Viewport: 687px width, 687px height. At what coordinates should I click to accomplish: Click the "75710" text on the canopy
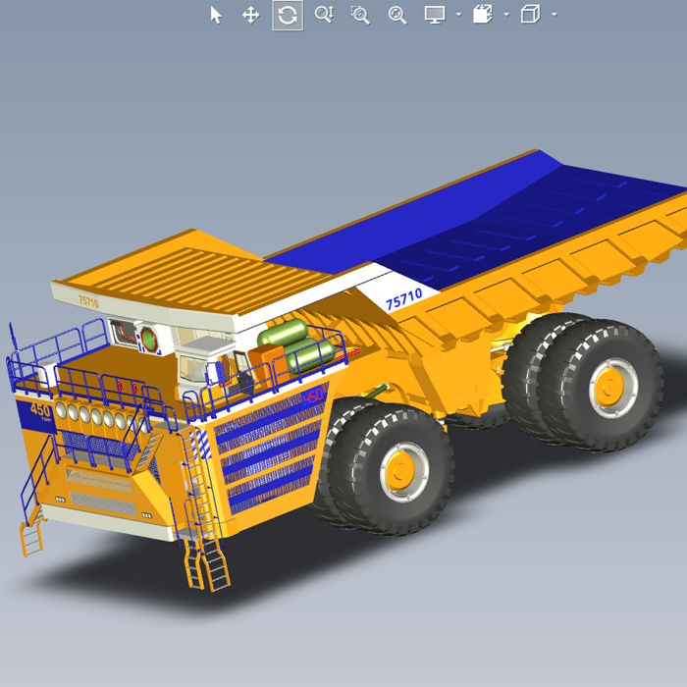(88, 301)
